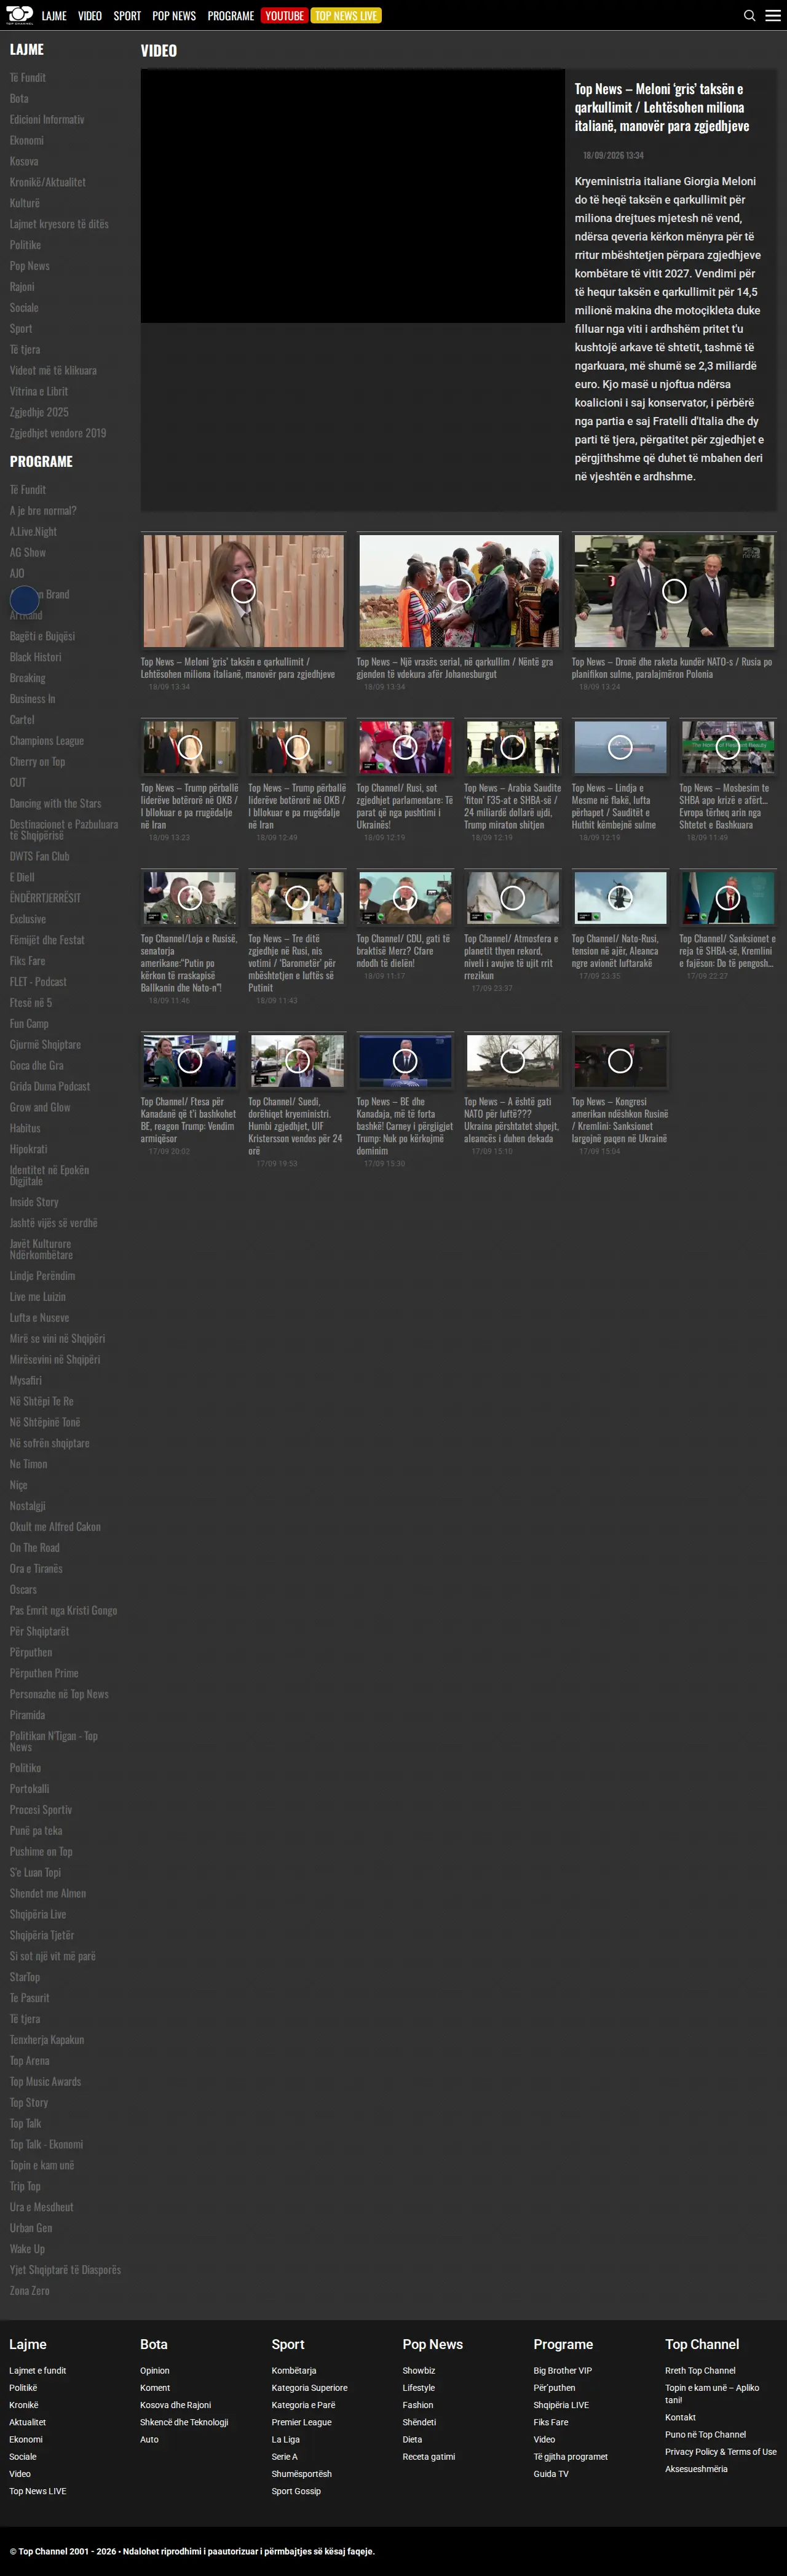The height and width of the screenshot is (2576, 787).
Task: Select POP NEWS in top navigation
Action: click(x=174, y=16)
